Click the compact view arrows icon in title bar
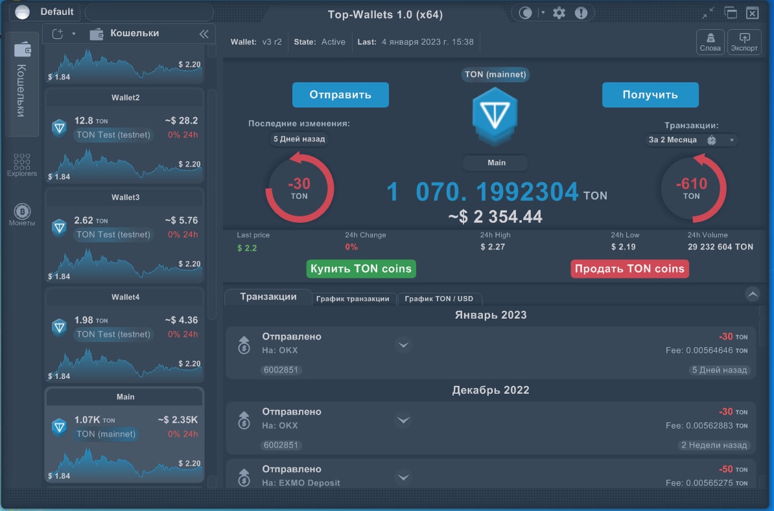The height and width of the screenshot is (511, 774). pos(709,13)
